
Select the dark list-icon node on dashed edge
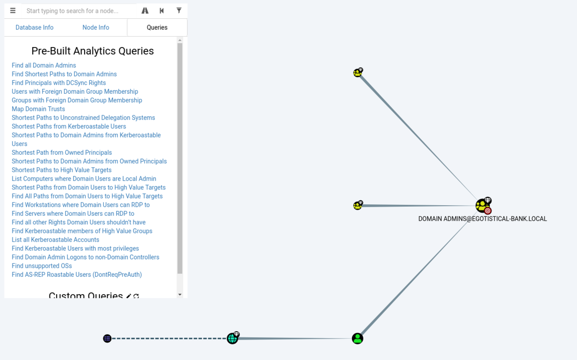click(x=107, y=338)
